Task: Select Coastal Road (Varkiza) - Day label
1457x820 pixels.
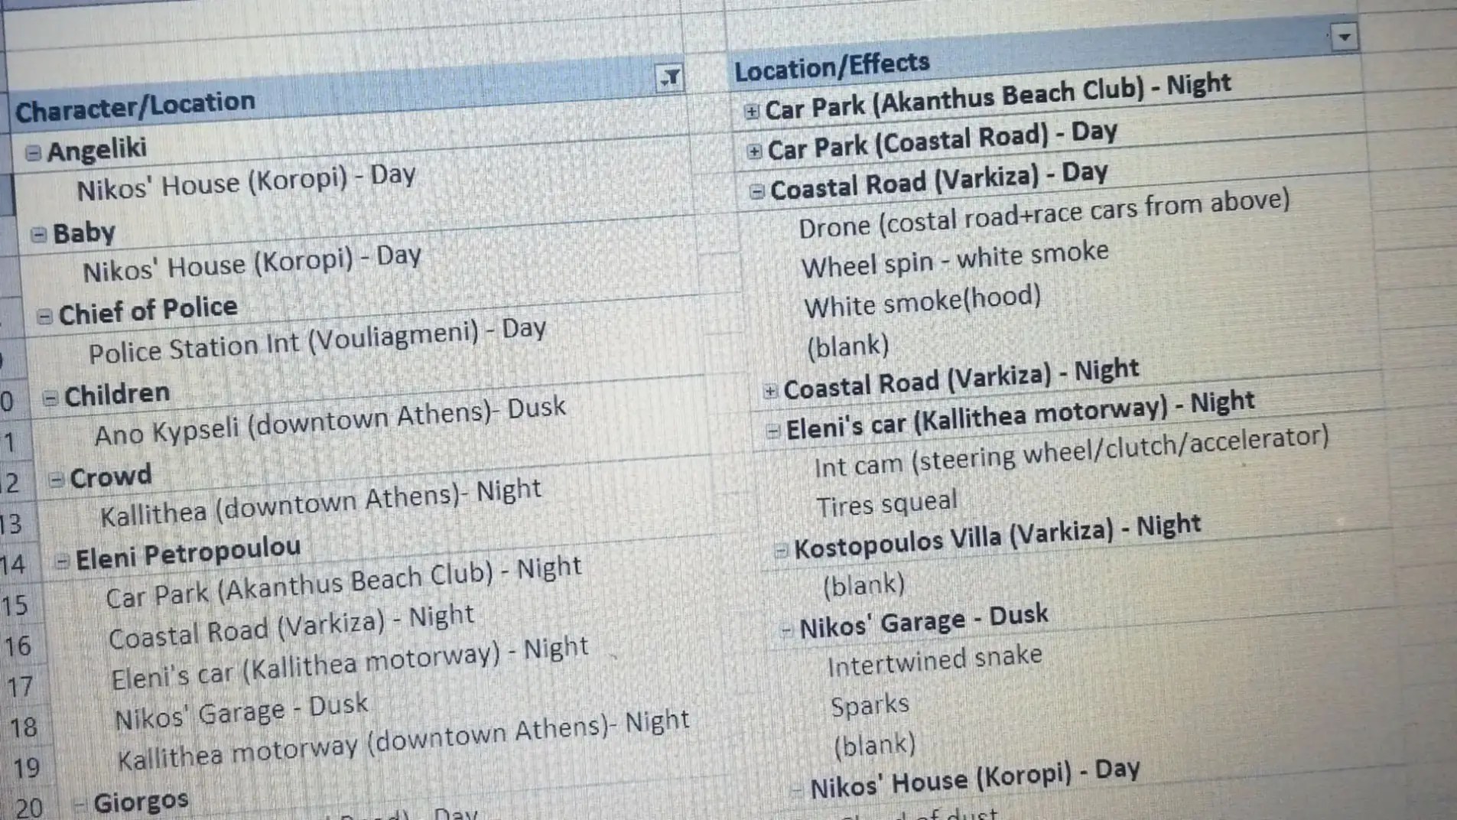Action: [939, 181]
